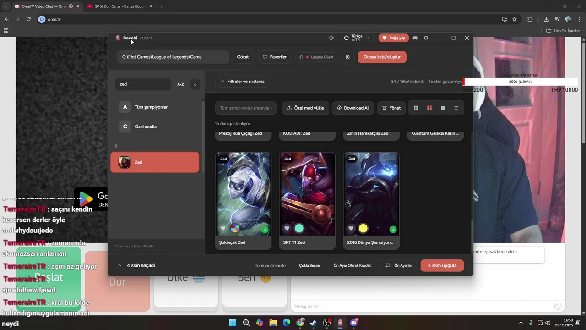
Task: Open Discord from the taskbar
Action: [353, 323]
